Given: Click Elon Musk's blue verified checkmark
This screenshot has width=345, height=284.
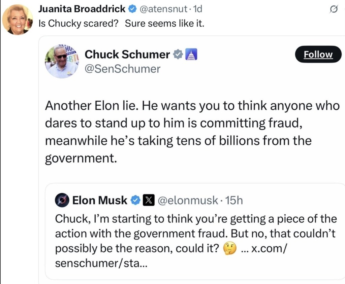Looking at the screenshot, I should pyautogui.click(x=135, y=201).
